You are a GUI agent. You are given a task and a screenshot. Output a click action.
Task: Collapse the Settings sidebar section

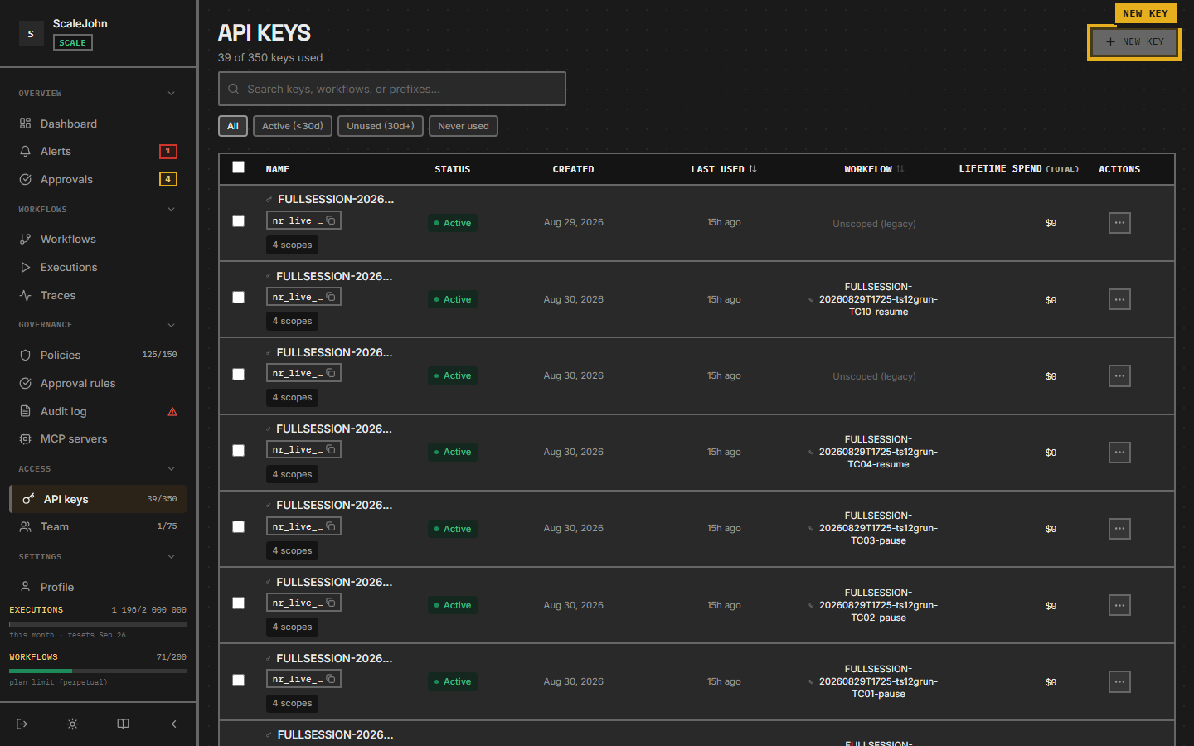(x=172, y=557)
